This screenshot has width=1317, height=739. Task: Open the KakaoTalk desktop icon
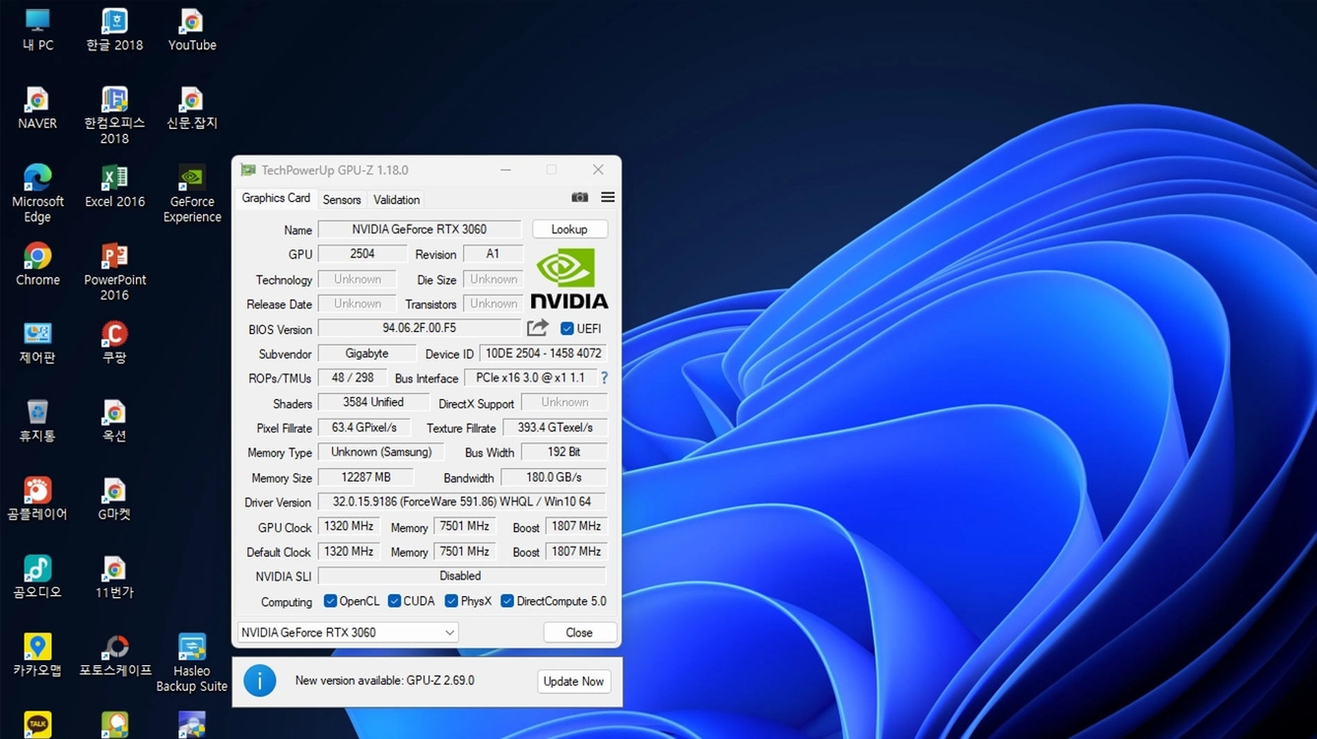37,724
